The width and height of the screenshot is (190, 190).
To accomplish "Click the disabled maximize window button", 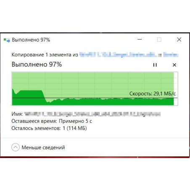I will tap(159, 40).
